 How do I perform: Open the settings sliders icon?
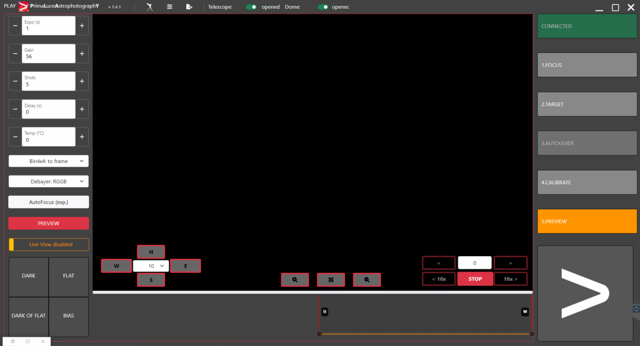click(x=170, y=7)
